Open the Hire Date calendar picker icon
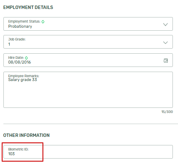The image size is (178, 168). point(166,61)
